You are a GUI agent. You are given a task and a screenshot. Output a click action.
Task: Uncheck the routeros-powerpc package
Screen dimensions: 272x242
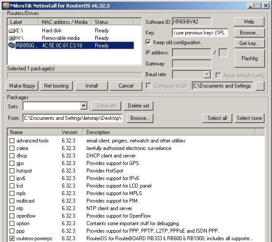click(x=12, y=238)
